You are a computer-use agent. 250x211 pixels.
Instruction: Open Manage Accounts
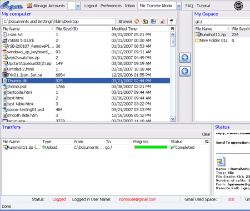coord(46,6)
